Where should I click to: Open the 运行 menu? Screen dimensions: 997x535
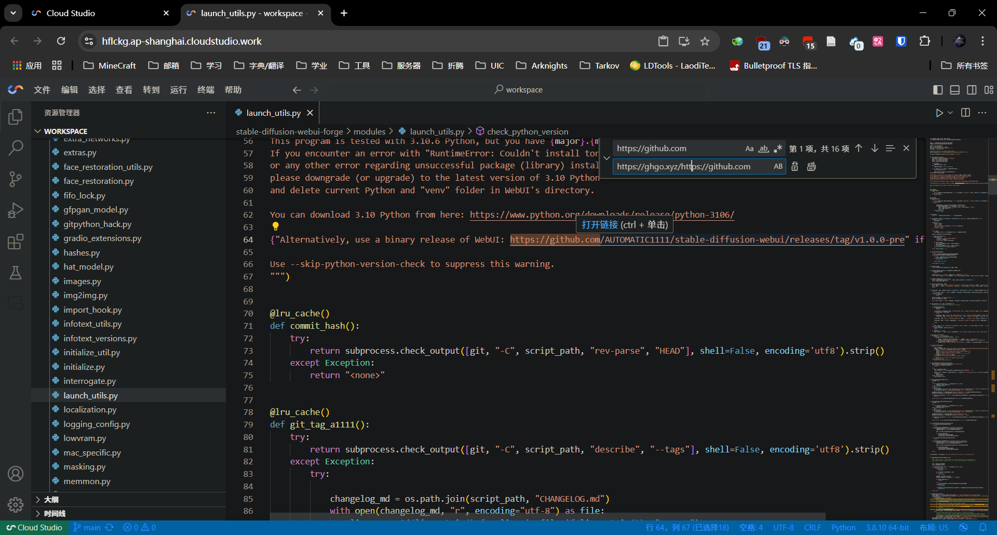point(178,90)
